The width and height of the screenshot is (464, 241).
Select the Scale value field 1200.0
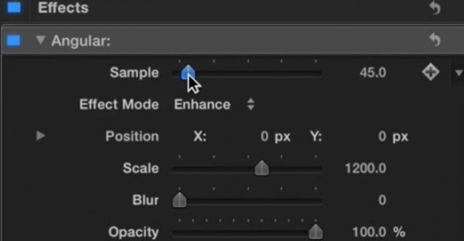[366, 169]
